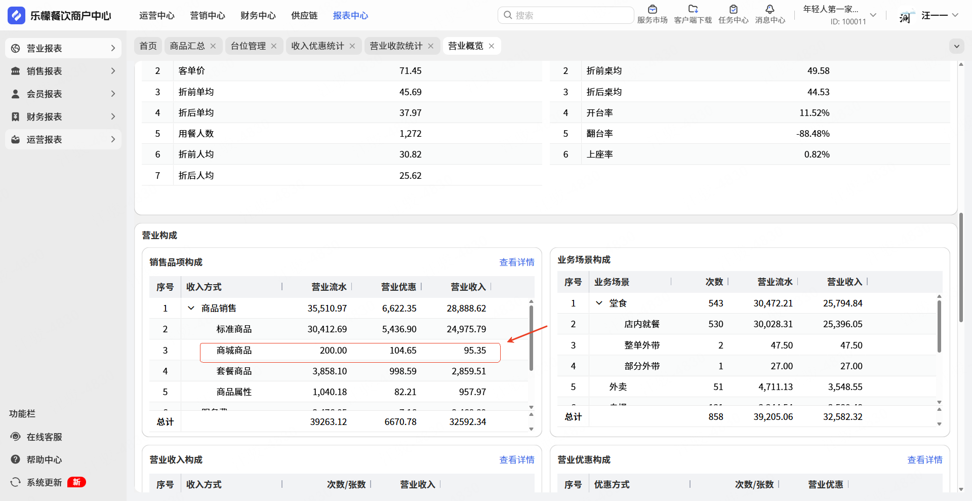Click 查看详情 for 销售品项构成
Image resolution: width=972 pixels, height=501 pixels.
coord(516,262)
